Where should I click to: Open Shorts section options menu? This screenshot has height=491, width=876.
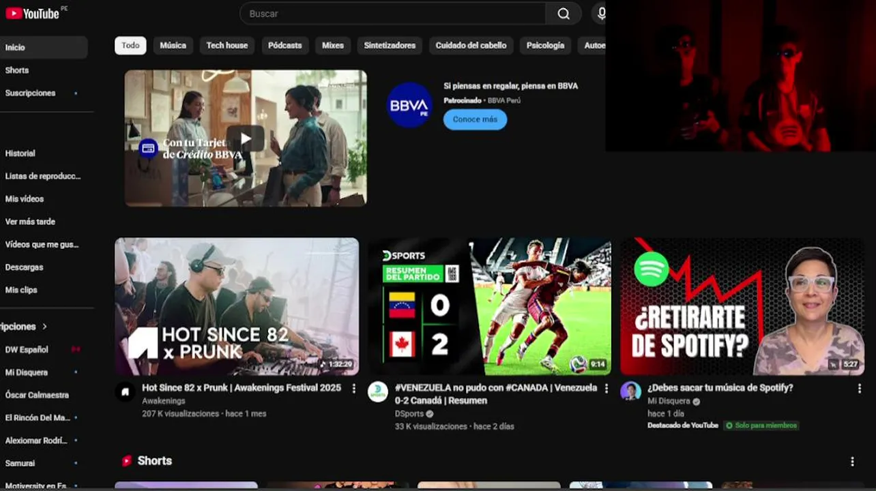coord(852,462)
